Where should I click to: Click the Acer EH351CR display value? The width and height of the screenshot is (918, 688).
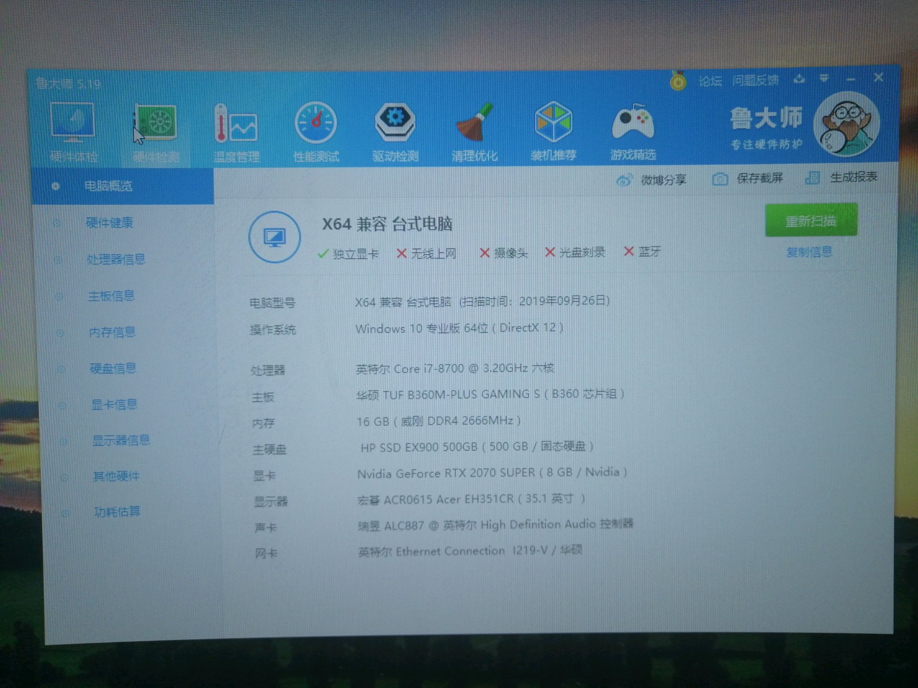pyautogui.click(x=471, y=499)
